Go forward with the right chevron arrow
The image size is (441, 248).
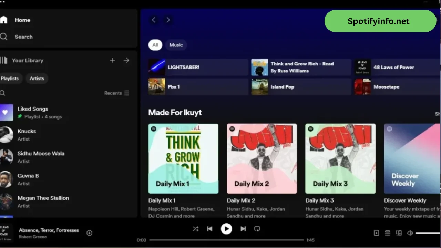click(168, 20)
